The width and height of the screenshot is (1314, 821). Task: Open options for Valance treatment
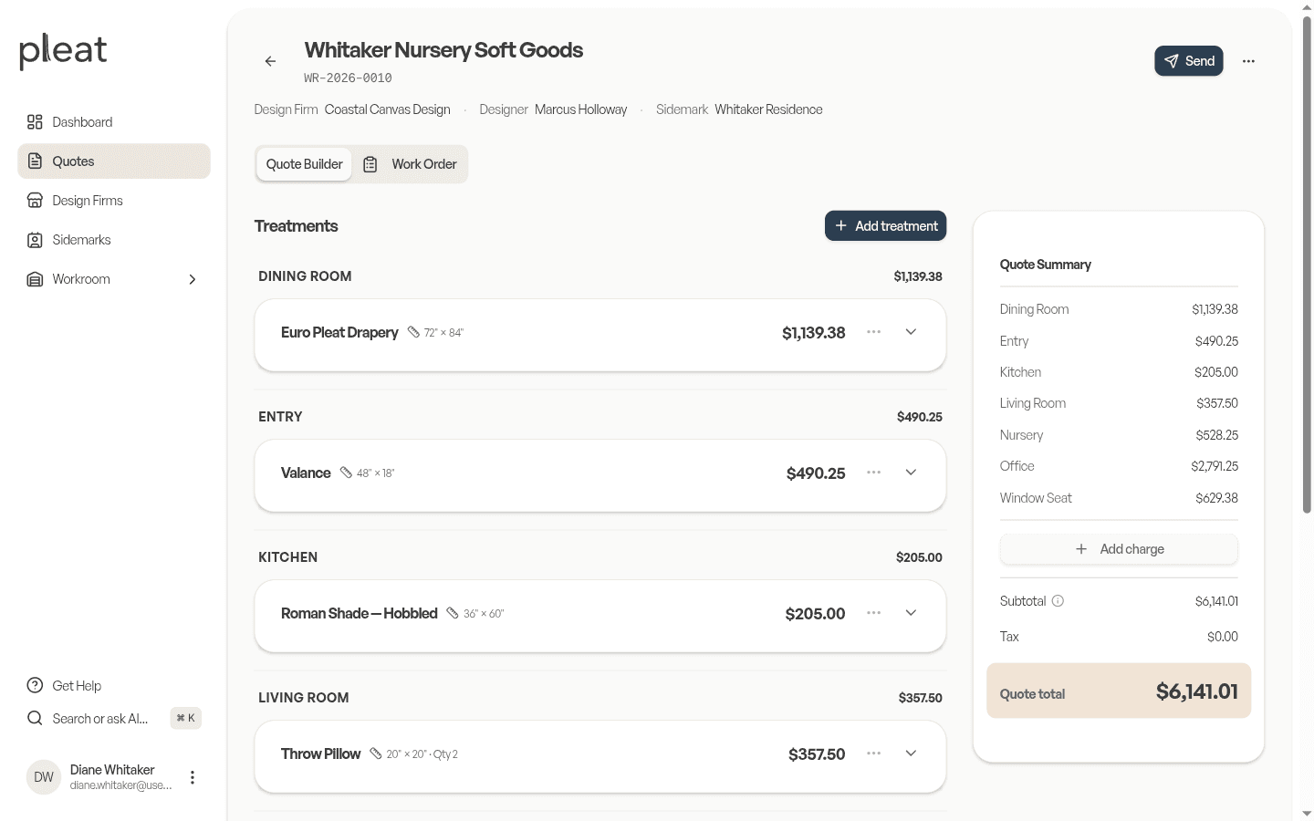click(873, 473)
